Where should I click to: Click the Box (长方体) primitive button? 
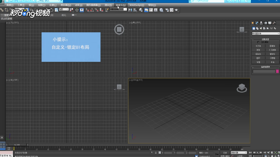pyautogui.click(x=258, y=46)
